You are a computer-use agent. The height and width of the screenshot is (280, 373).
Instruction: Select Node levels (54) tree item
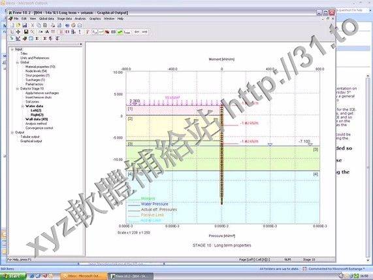point(36,71)
